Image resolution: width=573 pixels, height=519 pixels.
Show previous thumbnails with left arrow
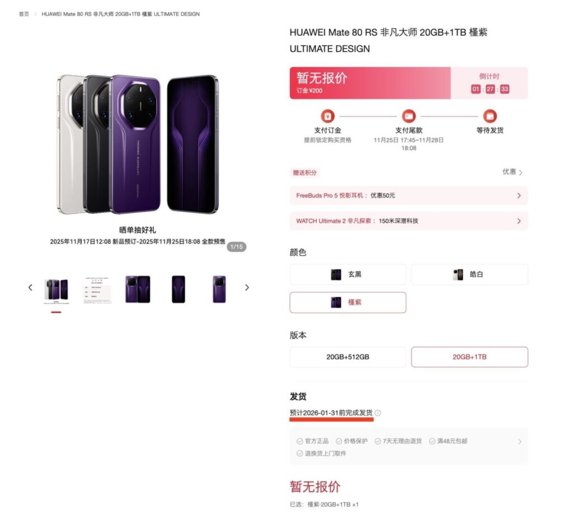pyautogui.click(x=30, y=287)
